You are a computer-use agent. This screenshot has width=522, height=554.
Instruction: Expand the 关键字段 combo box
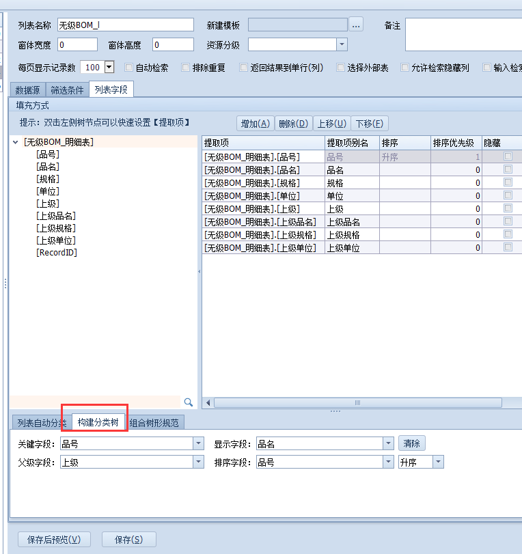tap(198, 443)
